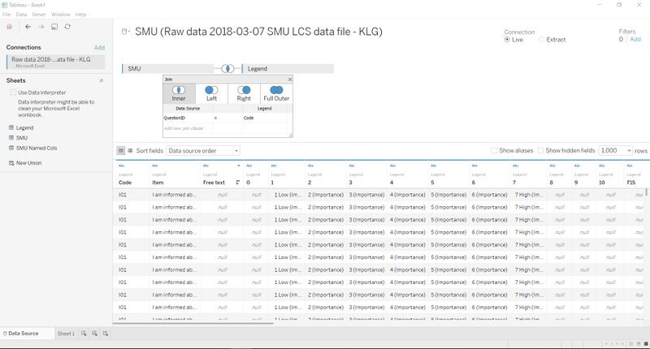The image size is (650, 349).
Task: Open the Code join field selector
Action: point(265,118)
